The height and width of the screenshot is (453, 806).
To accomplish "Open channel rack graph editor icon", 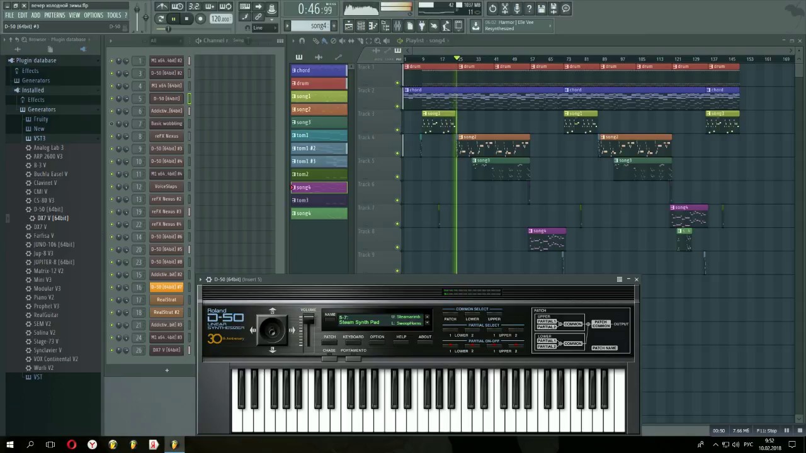I will click(x=280, y=40).
